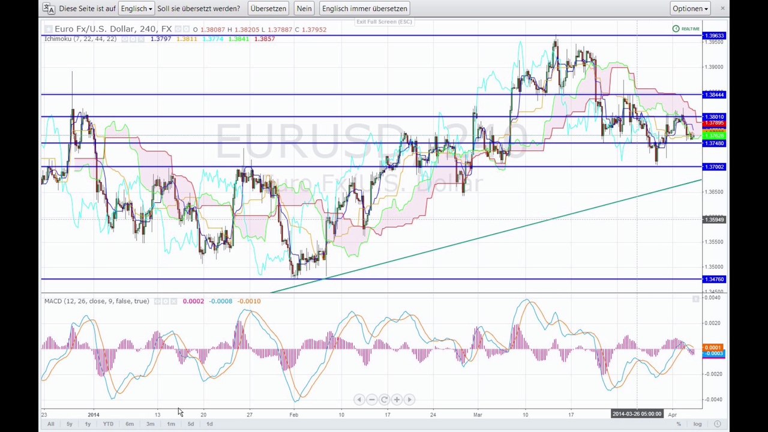Open time zone clock settings

pyautogui.click(x=717, y=424)
